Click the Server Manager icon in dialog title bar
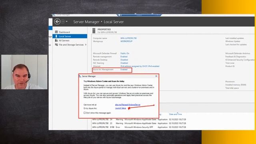The width and height of the screenshot is (256, 144). (x=80, y=76)
